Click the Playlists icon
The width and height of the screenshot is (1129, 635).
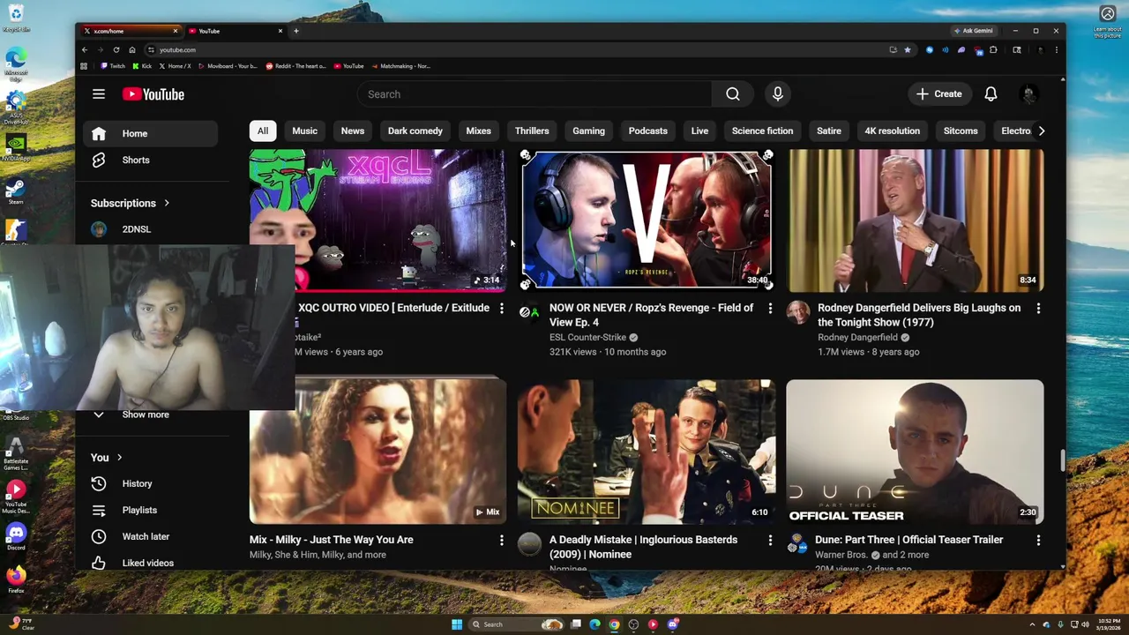tap(99, 510)
